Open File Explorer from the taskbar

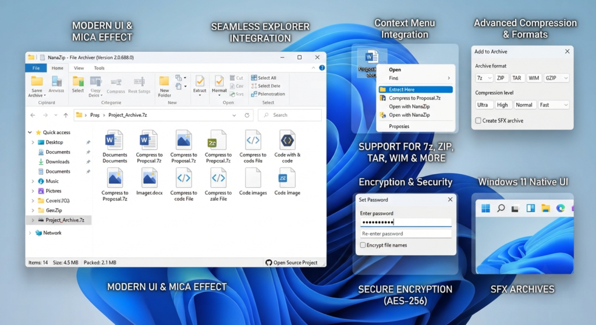click(546, 208)
